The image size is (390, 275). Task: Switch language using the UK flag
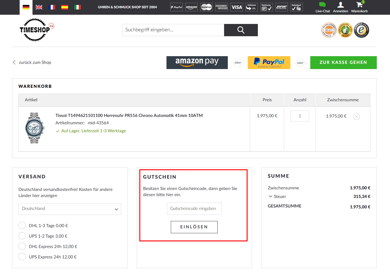(39, 7)
